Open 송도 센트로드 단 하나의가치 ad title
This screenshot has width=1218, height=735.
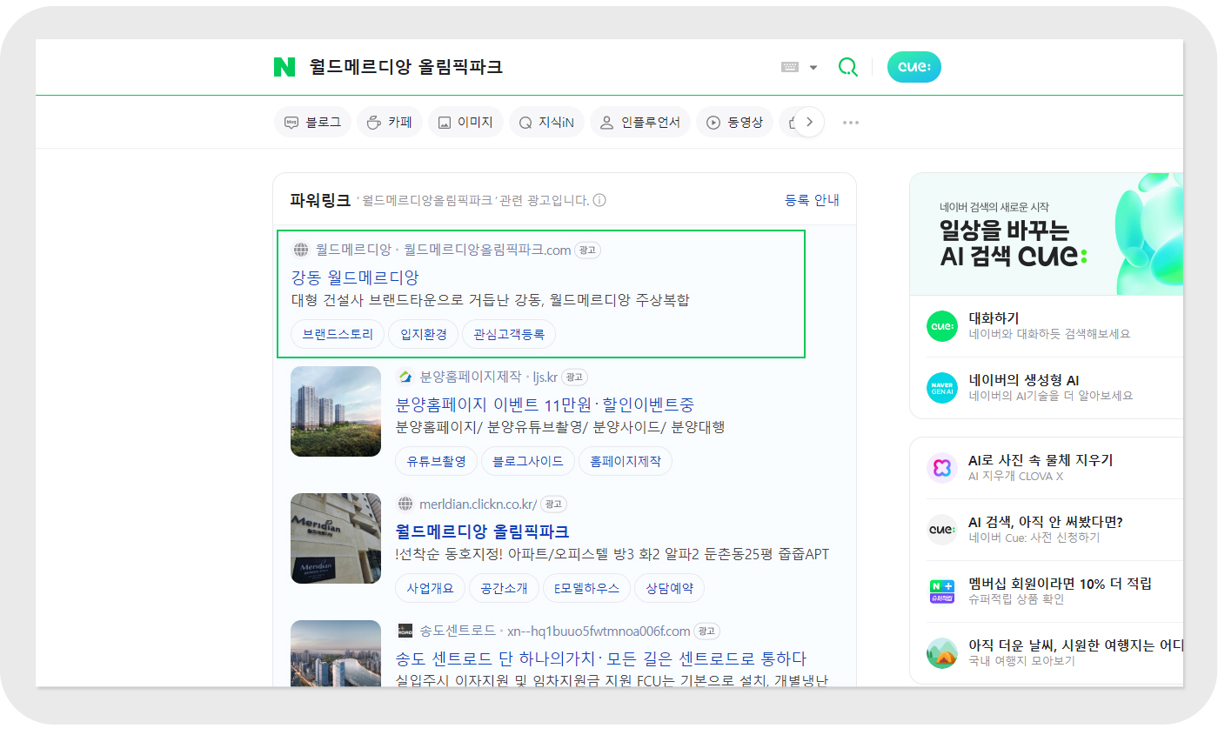601,658
